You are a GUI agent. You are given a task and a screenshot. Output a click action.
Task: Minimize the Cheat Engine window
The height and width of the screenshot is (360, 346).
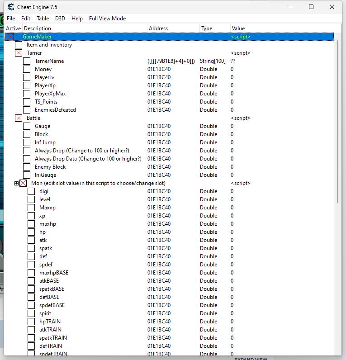click(291, 7)
